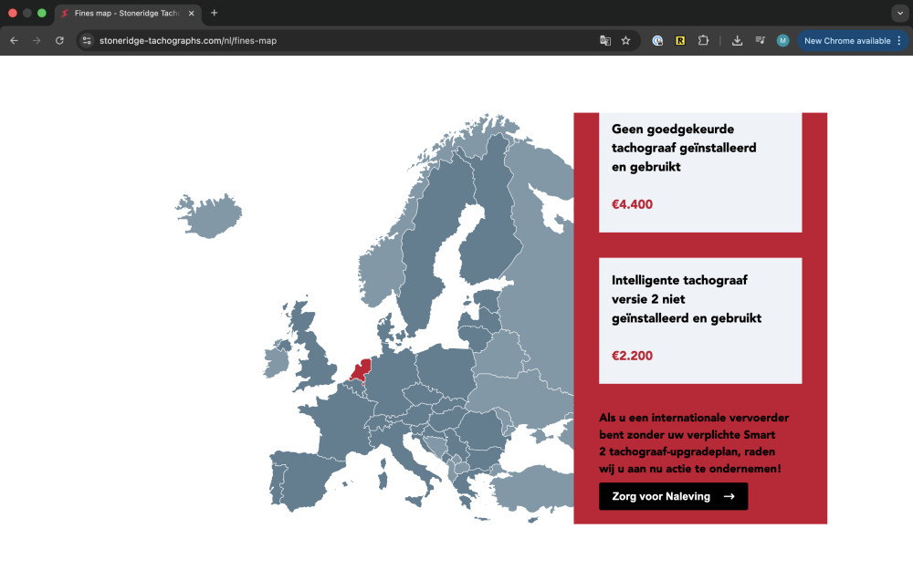Viewport: 913px width, 570px height.
Task: Click the Zorg voor Naleving button
Action: pos(673,496)
